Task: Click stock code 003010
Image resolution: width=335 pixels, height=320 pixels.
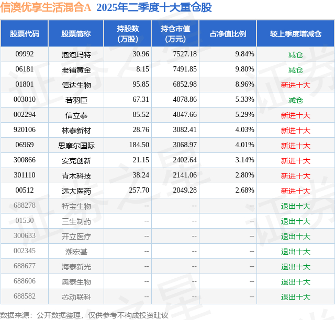Action: (x=25, y=99)
